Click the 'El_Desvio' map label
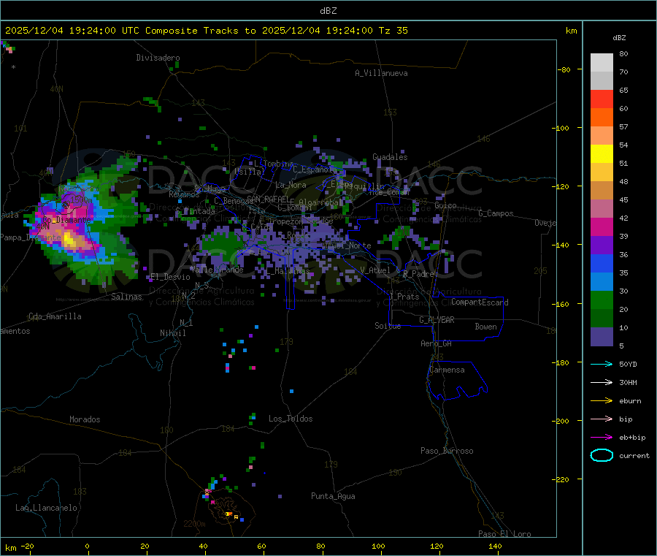 [x=170, y=277]
